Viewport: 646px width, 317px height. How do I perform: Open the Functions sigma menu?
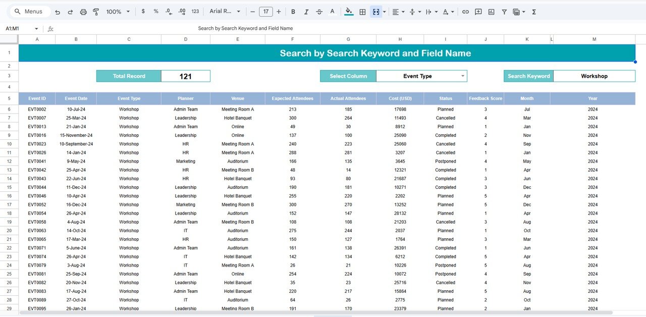533,11
